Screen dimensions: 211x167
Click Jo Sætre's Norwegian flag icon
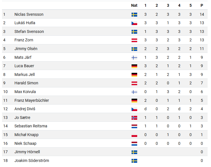134,118
